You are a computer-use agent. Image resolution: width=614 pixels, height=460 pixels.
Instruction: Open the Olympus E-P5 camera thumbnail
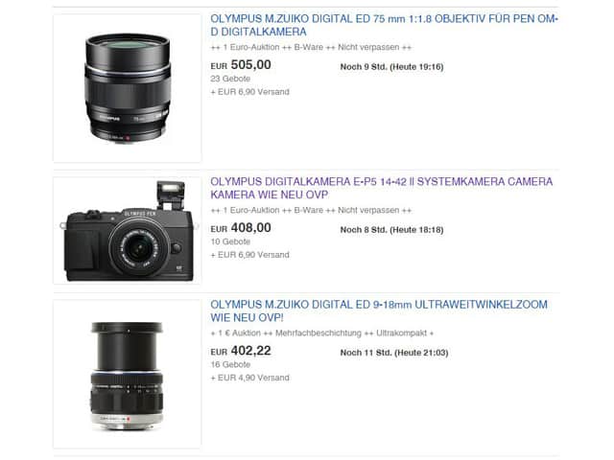(128, 230)
